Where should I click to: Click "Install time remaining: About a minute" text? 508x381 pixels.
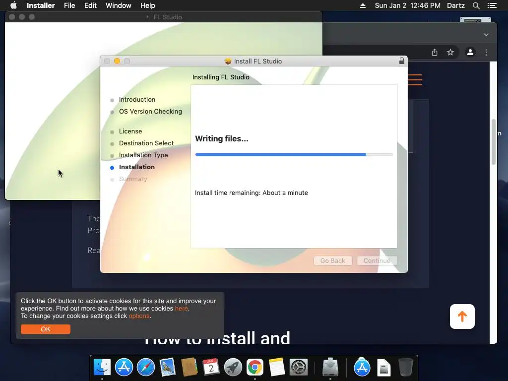click(x=252, y=193)
